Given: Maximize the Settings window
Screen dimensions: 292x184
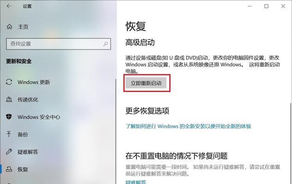Looking at the screenshot, I should click(266, 6).
